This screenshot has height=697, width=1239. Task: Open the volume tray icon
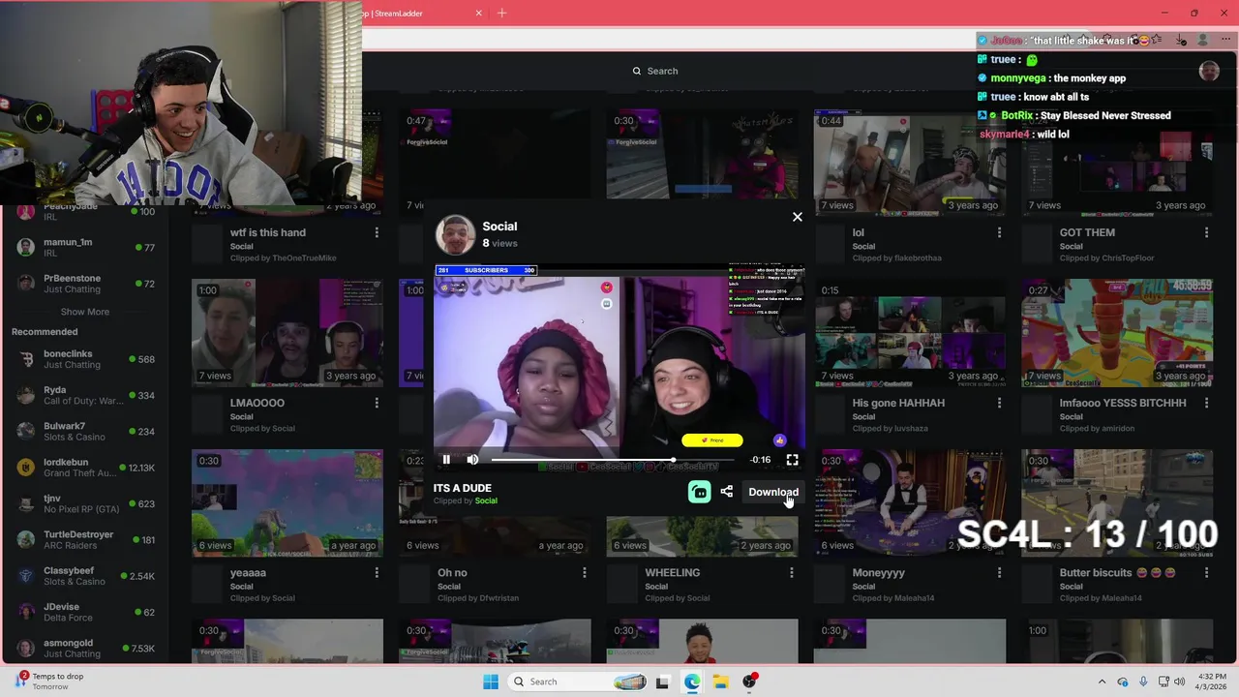pos(1179,682)
